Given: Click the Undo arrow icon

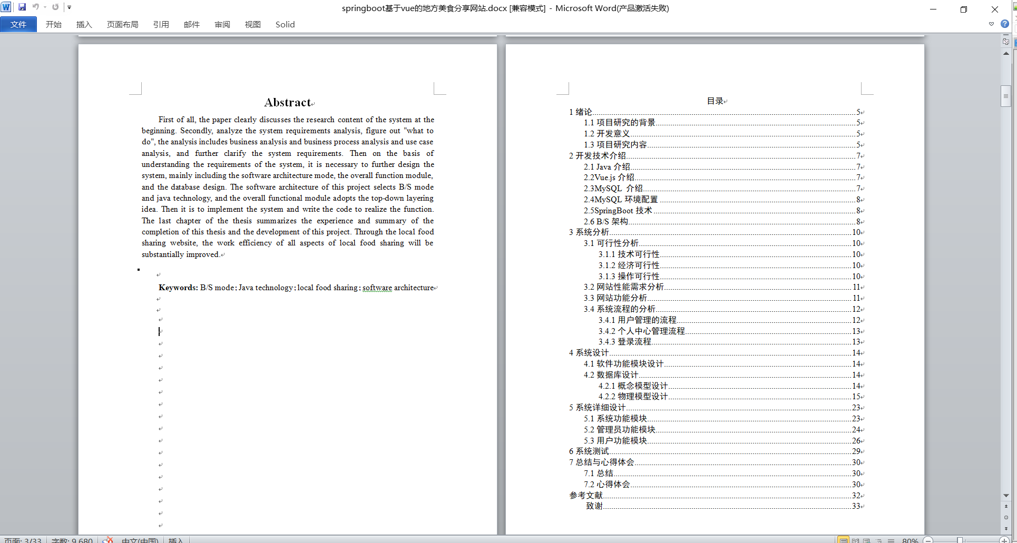Looking at the screenshot, I should click(x=35, y=7).
